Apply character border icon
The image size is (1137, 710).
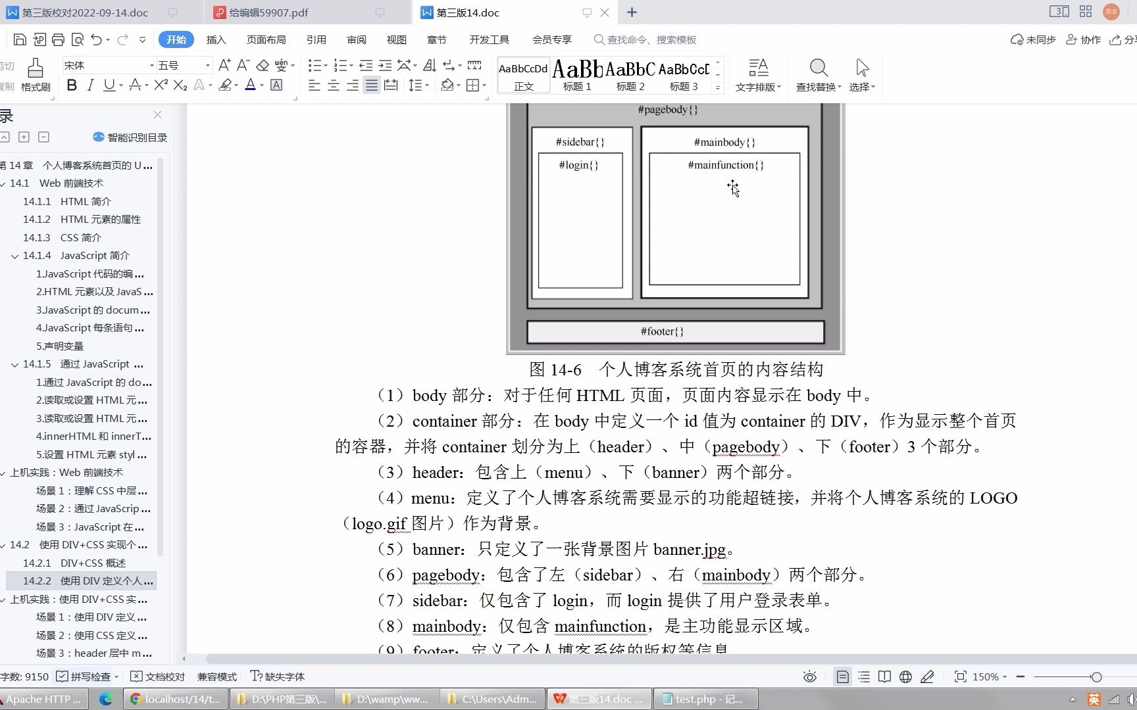coord(276,85)
